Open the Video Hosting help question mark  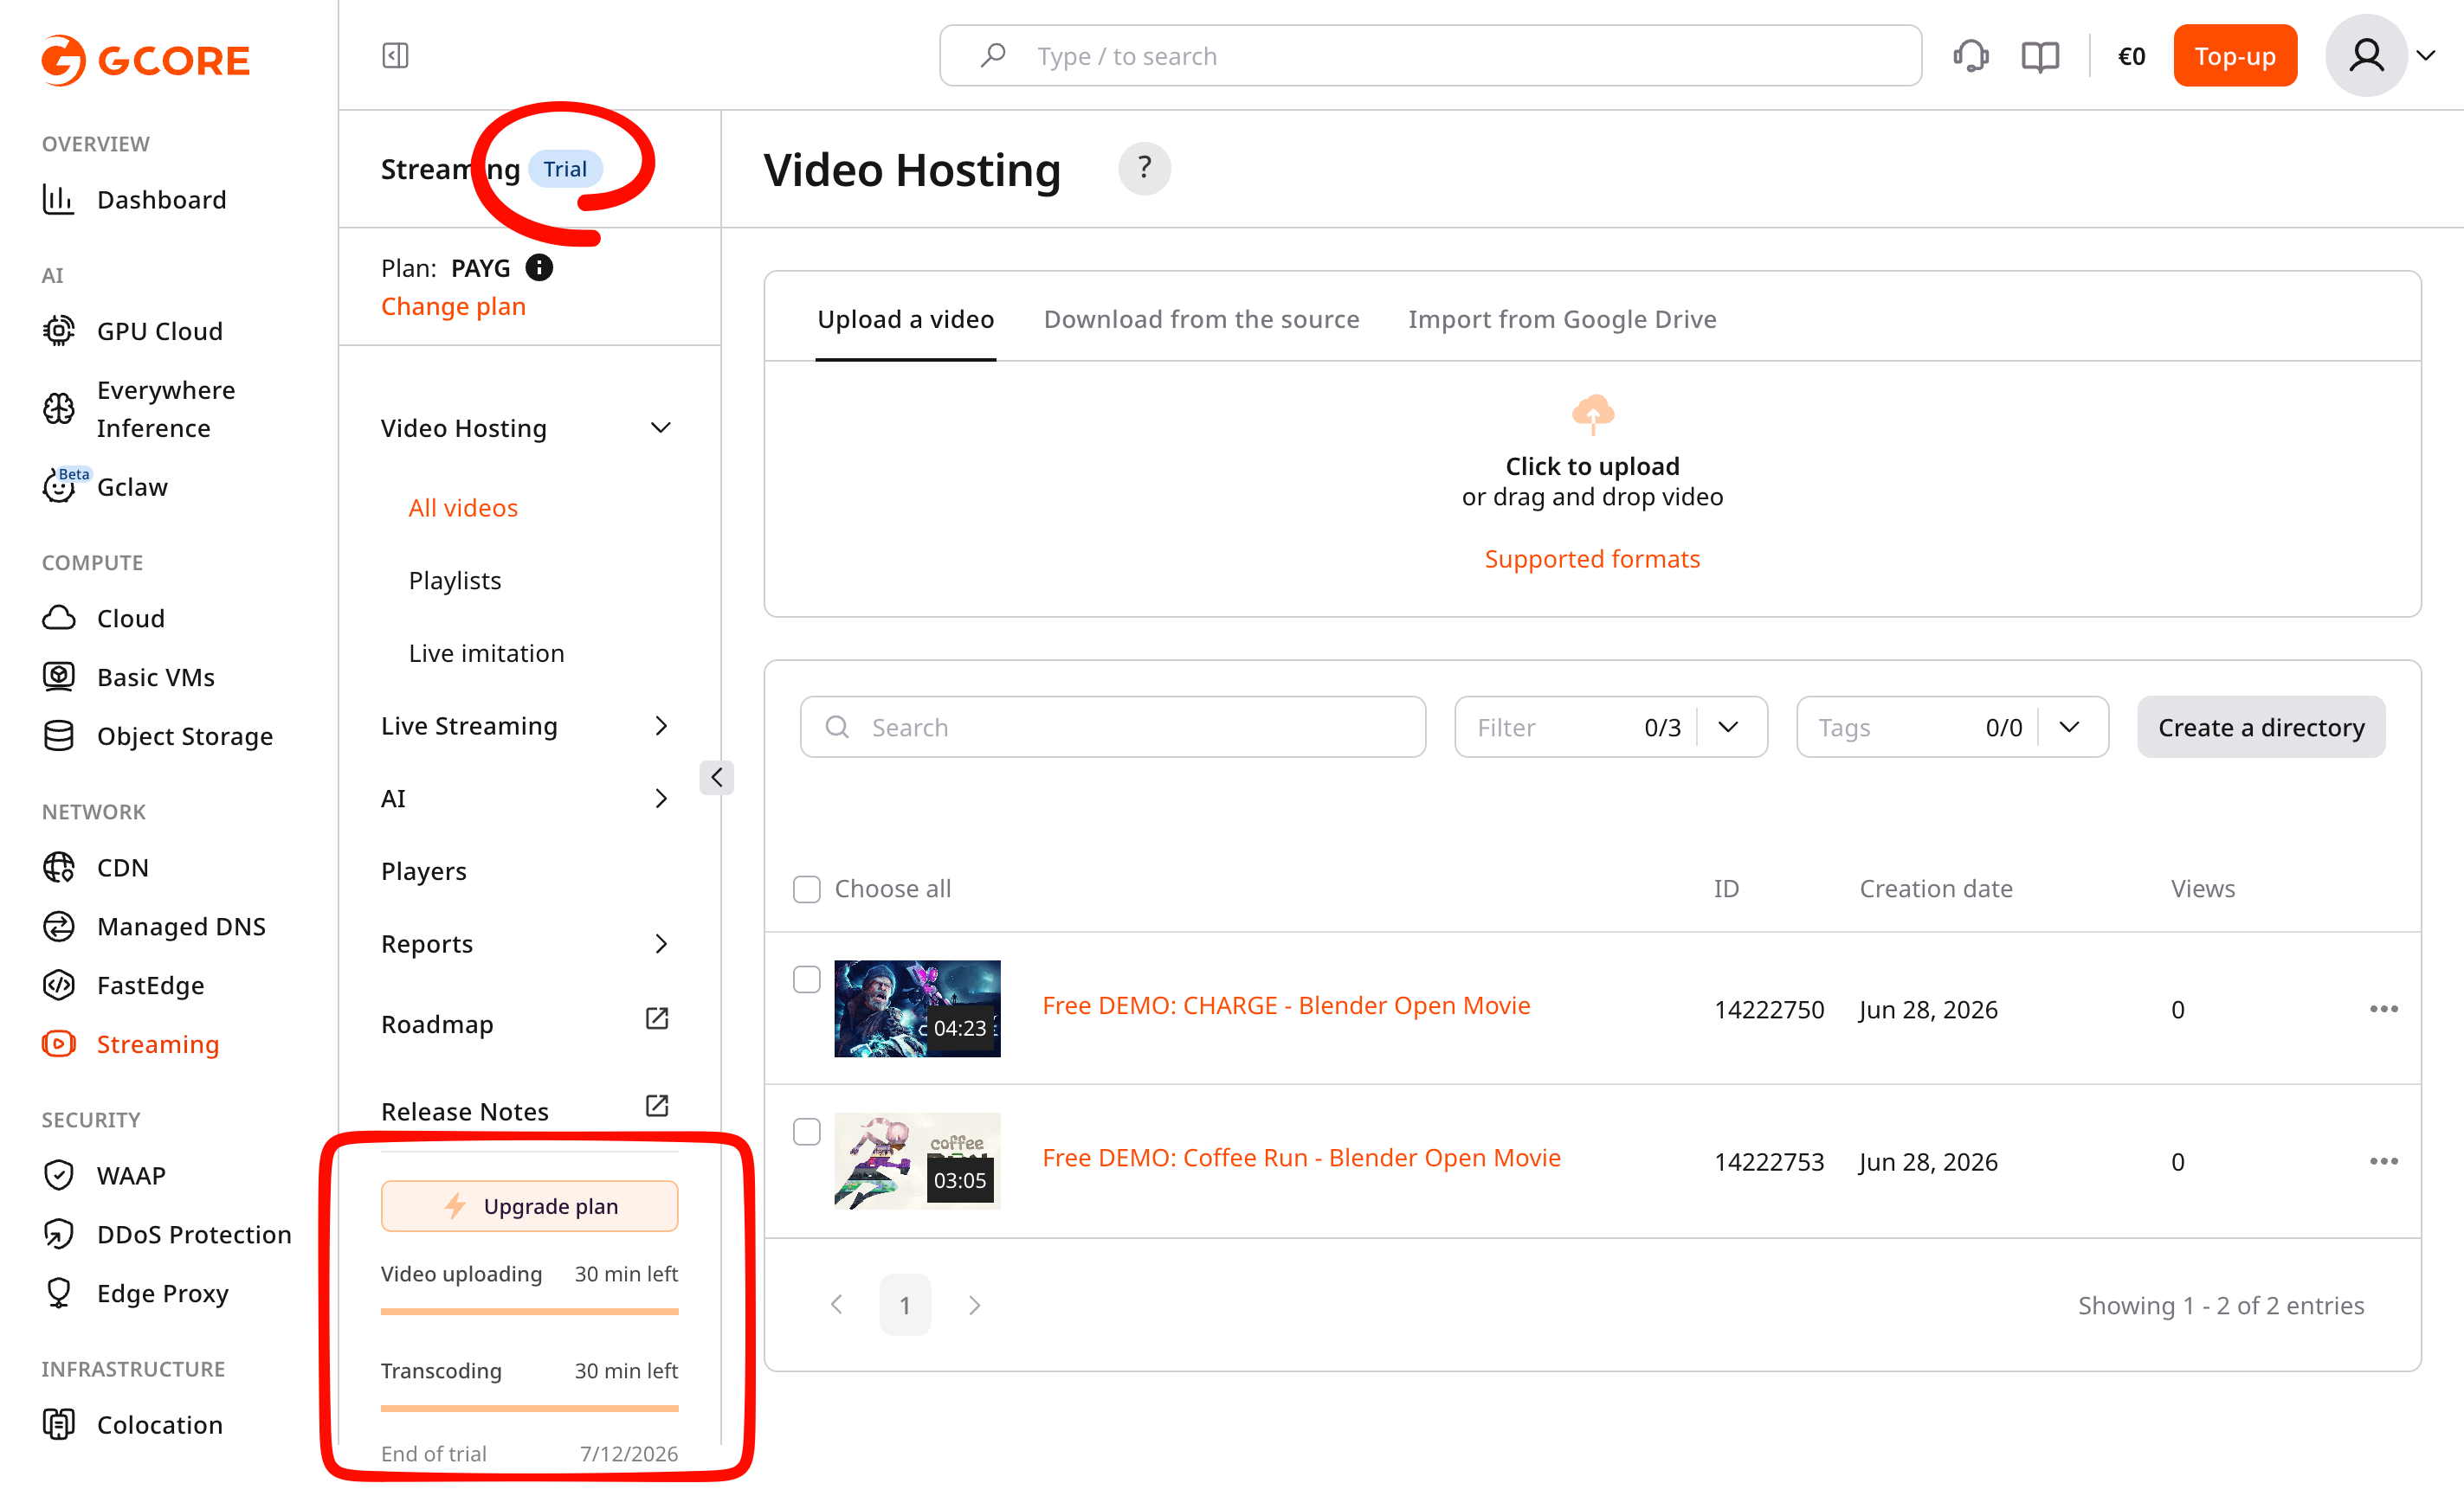(x=1144, y=169)
